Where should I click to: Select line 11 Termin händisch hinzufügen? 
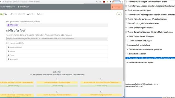pyautogui.click(x=139, y=41)
